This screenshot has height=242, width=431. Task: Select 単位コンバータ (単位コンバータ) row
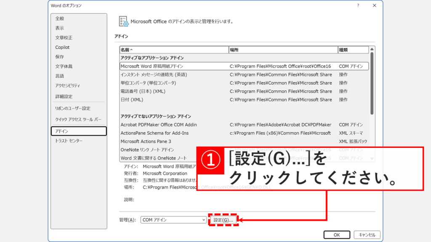tap(244, 83)
